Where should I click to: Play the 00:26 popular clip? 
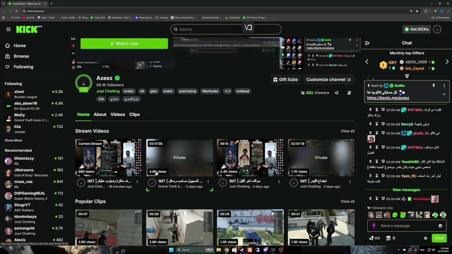coord(250,228)
